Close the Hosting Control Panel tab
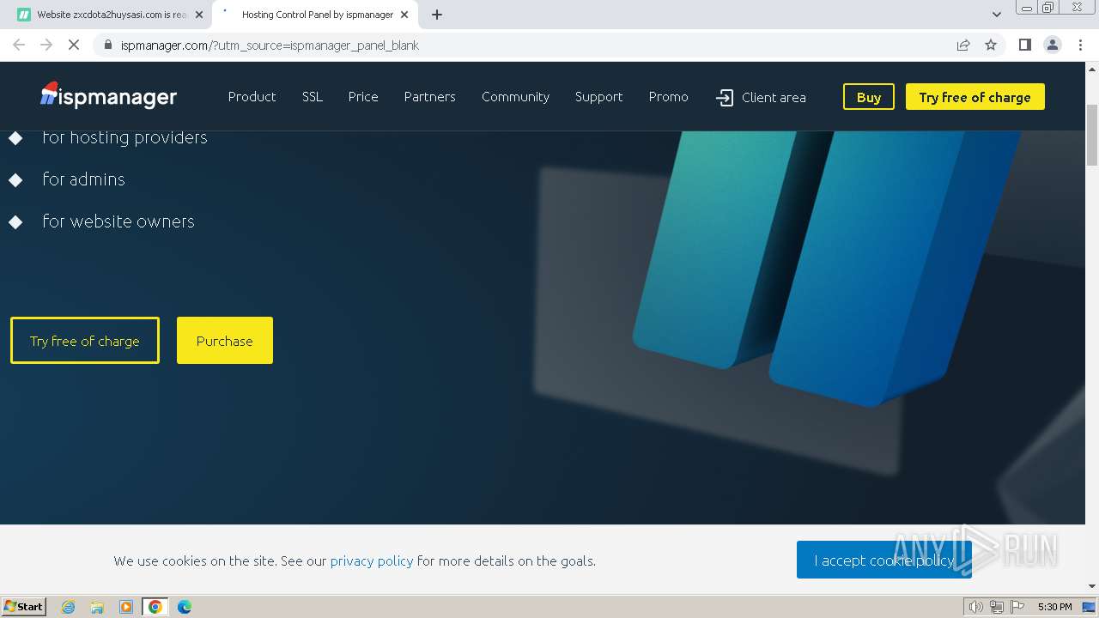Image resolution: width=1099 pixels, height=618 pixels. pos(404,15)
